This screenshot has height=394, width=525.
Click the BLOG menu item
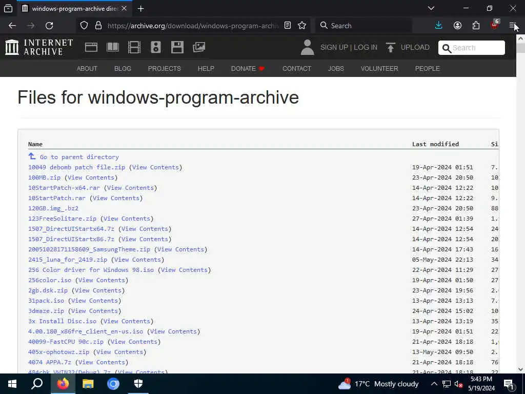(123, 68)
